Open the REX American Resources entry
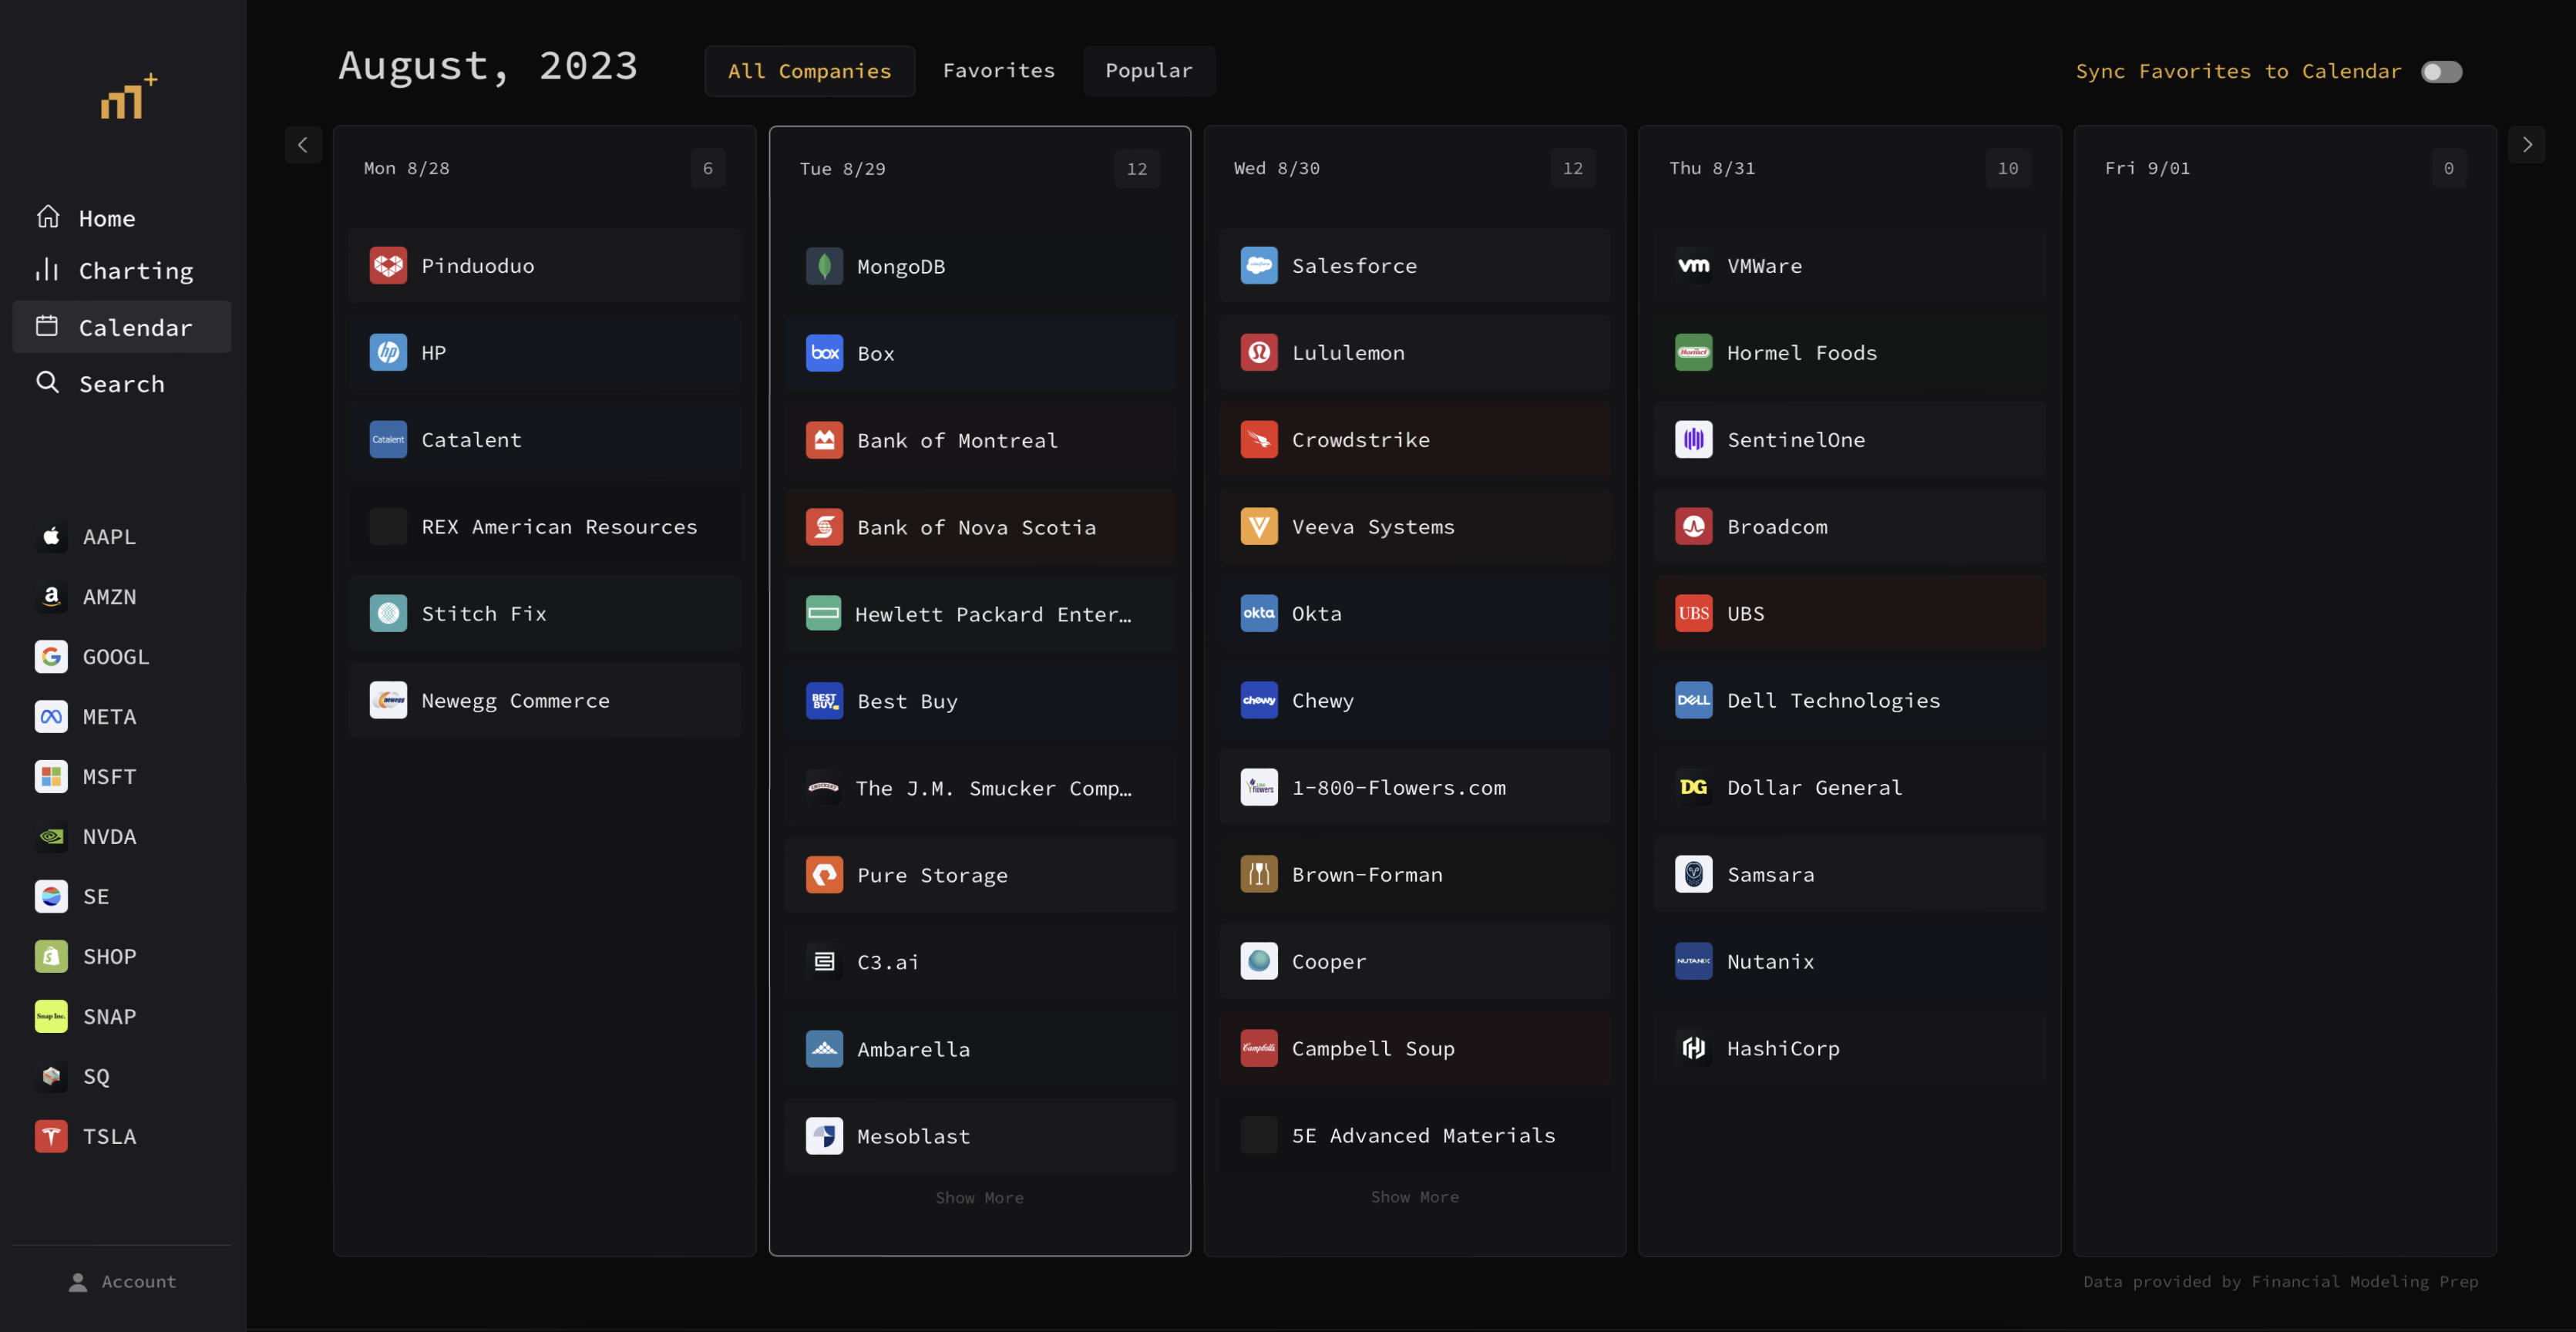 pos(544,527)
